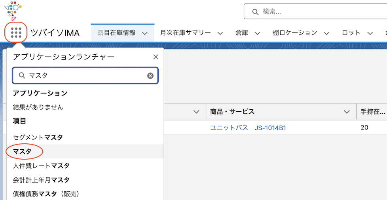Switch to the 倉庫 tab
This screenshot has height=200, width=387.
coord(242,33)
